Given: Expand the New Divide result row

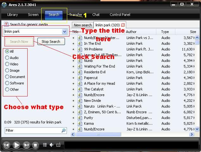Looking at the screenshot, I should tap(73, 101).
